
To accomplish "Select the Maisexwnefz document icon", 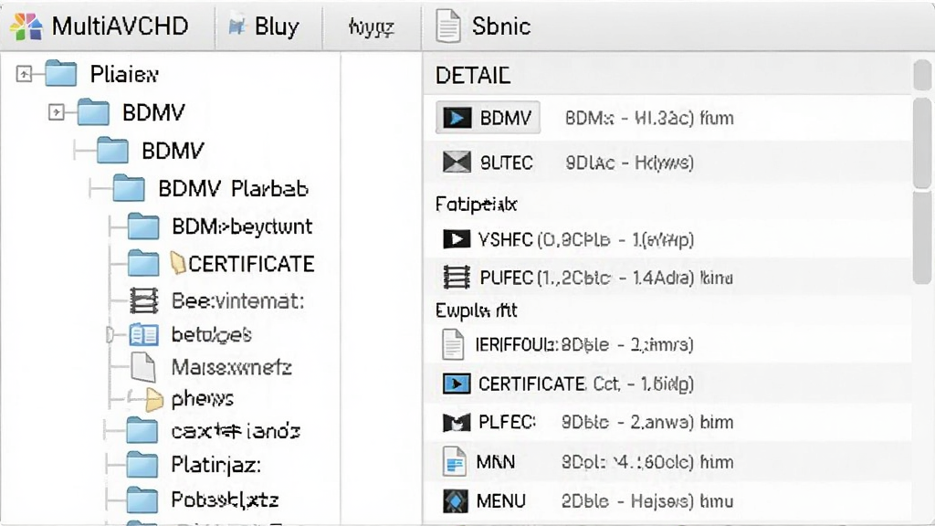I will tap(143, 367).
